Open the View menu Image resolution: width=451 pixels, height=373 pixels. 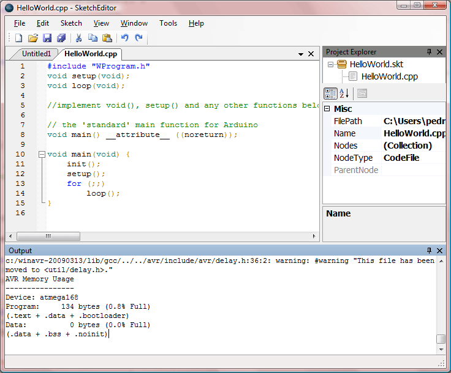point(101,23)
